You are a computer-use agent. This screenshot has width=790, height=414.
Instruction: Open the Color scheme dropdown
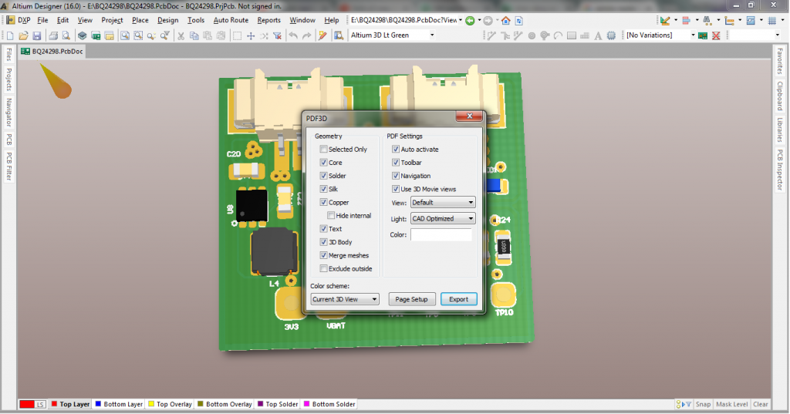coord(344,299)
